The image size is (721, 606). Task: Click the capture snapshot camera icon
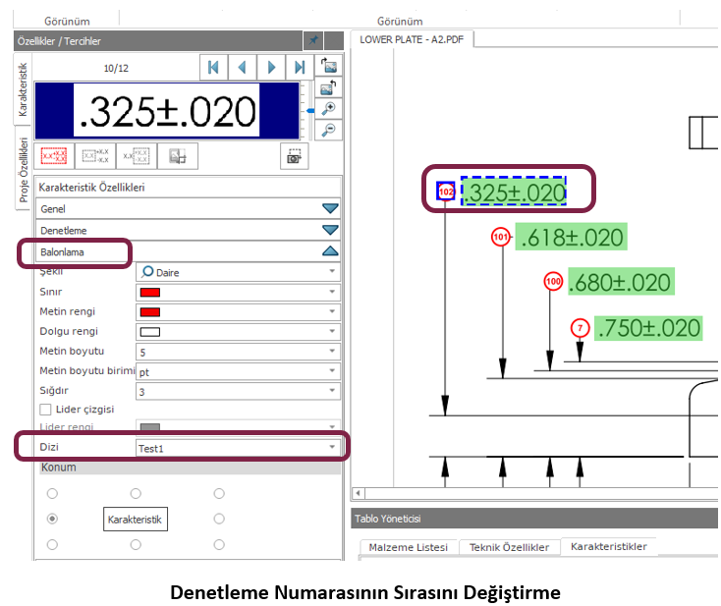pyautogui.click(x=293, y=155)
